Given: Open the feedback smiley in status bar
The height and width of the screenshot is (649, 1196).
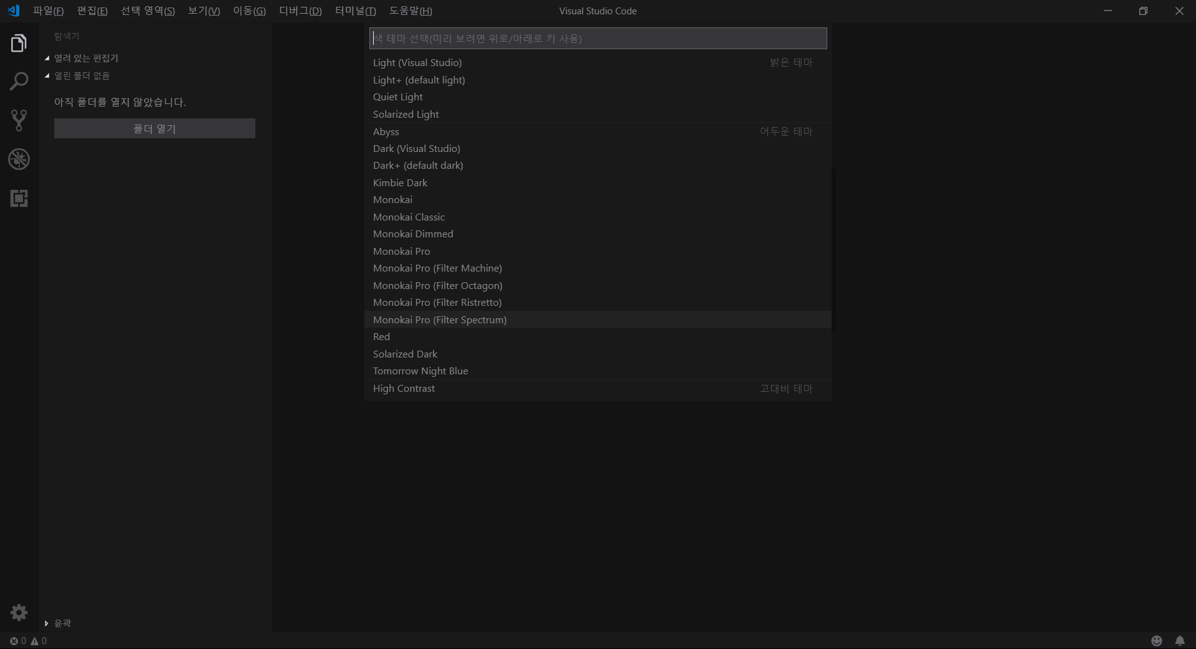Looking at the screenshot, I should (1157, 641).
